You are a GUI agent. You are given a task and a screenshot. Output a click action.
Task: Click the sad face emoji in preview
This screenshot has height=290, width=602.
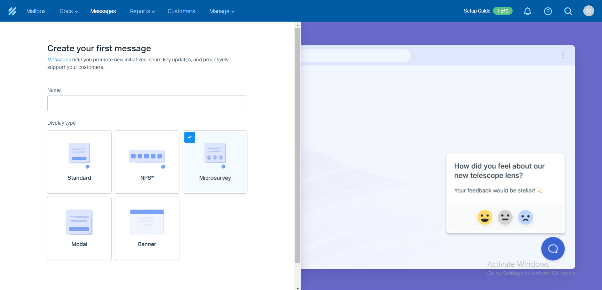coord(525,217)
